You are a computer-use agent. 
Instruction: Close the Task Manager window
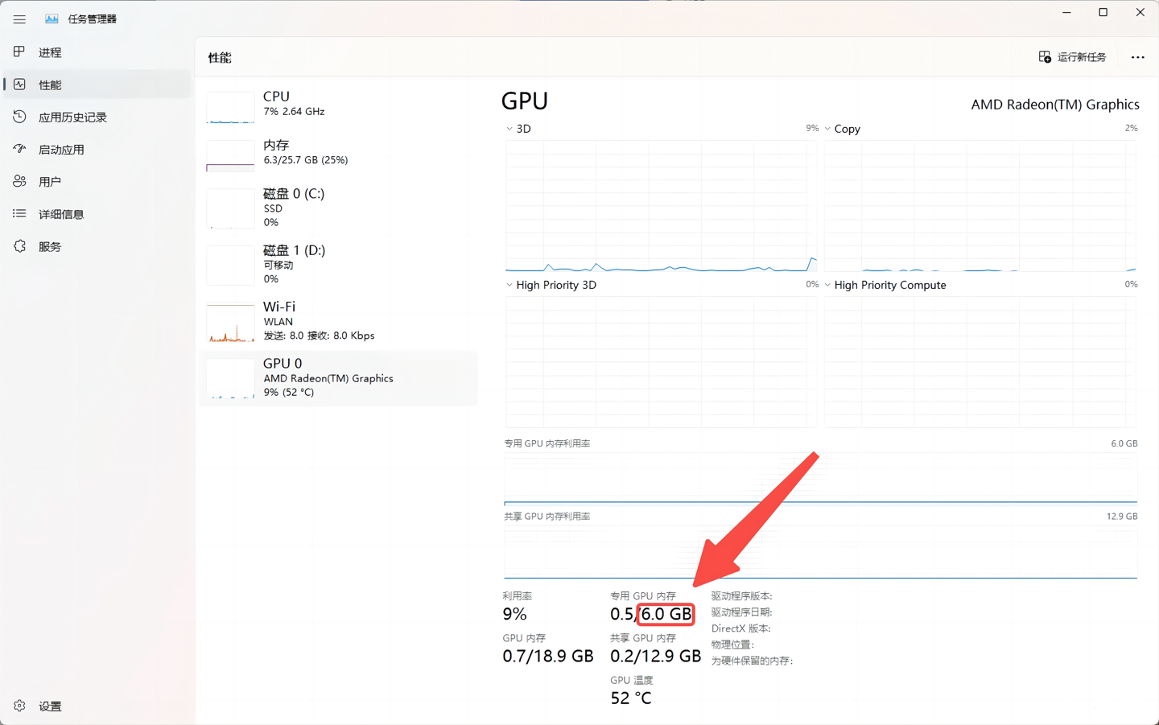1140,12
